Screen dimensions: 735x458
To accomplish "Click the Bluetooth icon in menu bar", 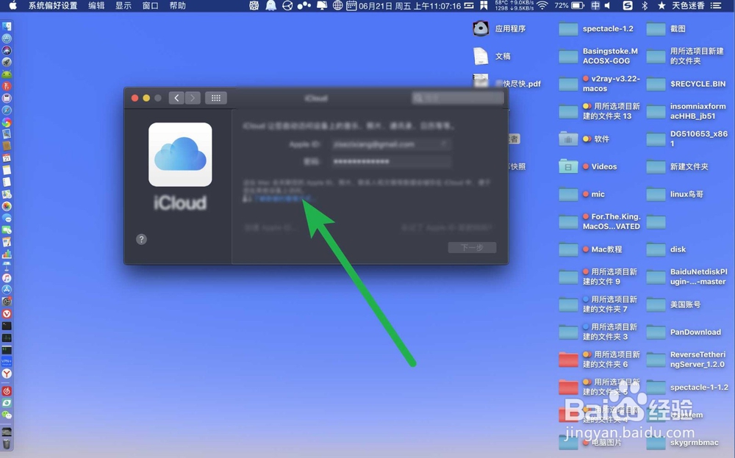I will [645, 6].
